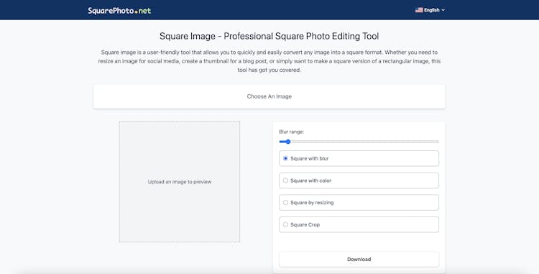Adjust the Blur range slider
The height and width of the screenshot is (274, 539).
coord(359,142)
